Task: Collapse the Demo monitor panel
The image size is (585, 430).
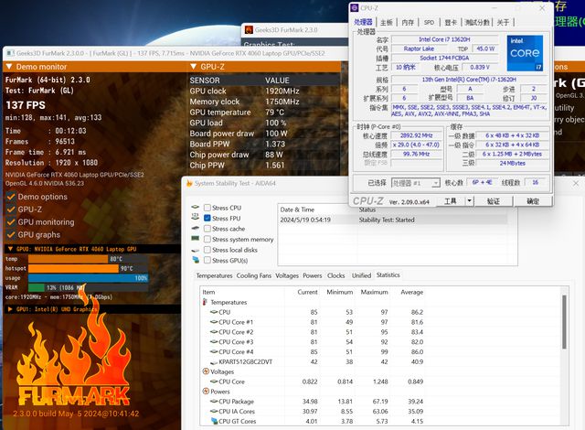Action: tap(8, 67)
